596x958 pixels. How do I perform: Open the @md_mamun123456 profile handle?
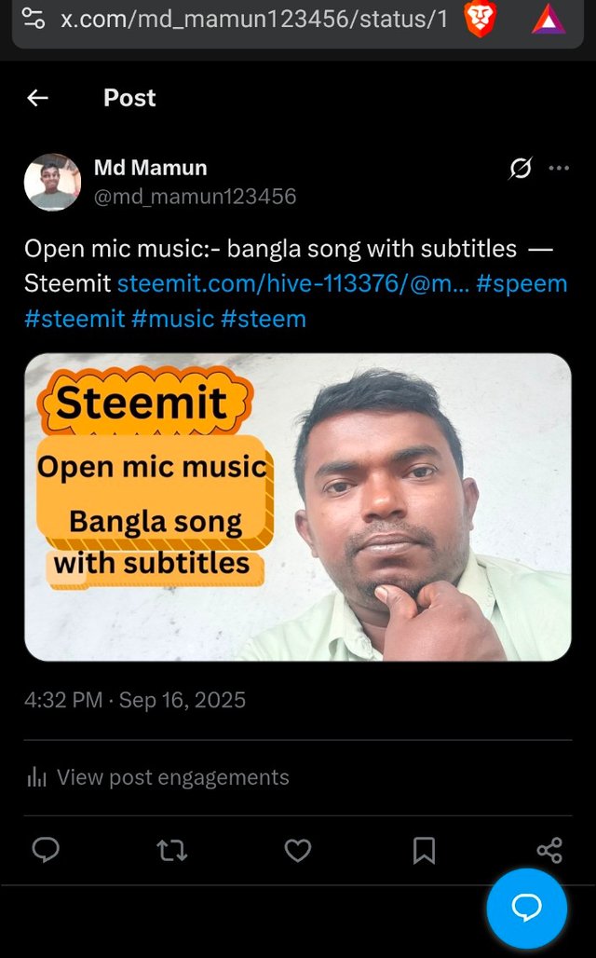(196, 197)
